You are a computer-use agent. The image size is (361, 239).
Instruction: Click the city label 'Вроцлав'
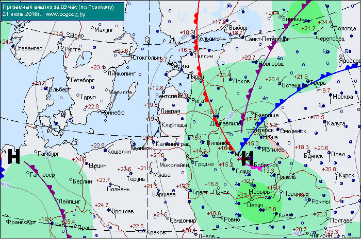tap(123, 211)
